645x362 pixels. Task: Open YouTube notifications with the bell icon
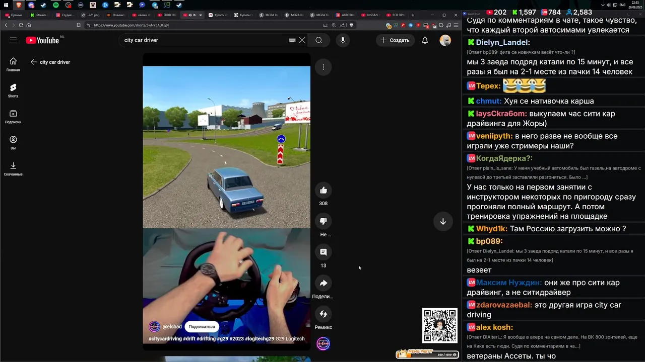425,40
